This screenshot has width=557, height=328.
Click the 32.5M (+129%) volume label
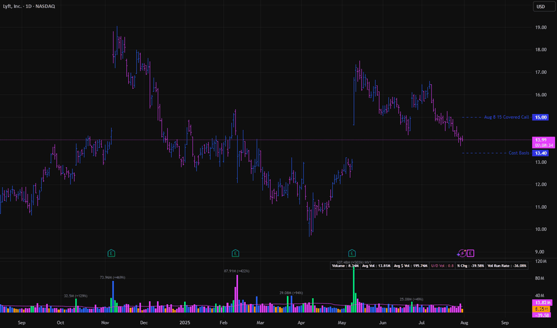76,296
